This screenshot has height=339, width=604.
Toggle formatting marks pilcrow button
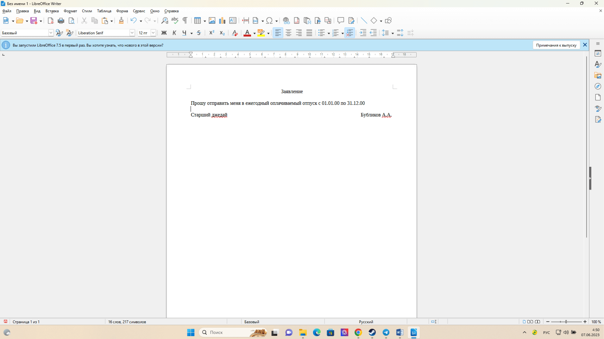(x=185, y=21)
